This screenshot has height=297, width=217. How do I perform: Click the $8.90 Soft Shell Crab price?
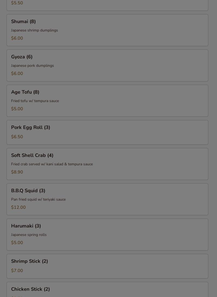coord(17,172)
